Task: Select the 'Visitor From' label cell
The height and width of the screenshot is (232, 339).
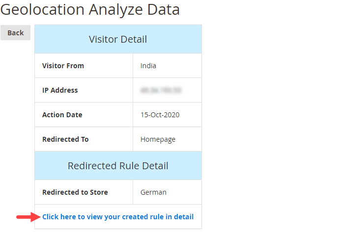Action: tap(63, 66)
